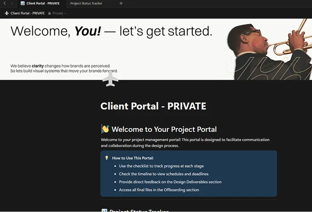Switch to Project Status Tracker tab

click(x=86, y=3)
